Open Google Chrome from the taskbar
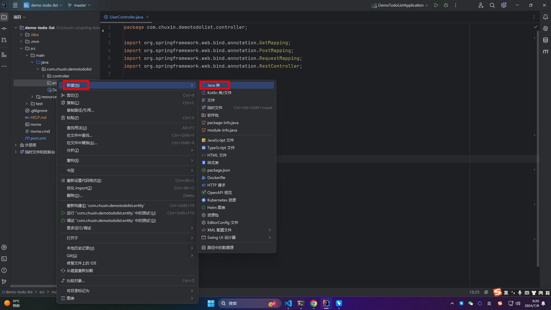551x310 pixels. (314, 303)
